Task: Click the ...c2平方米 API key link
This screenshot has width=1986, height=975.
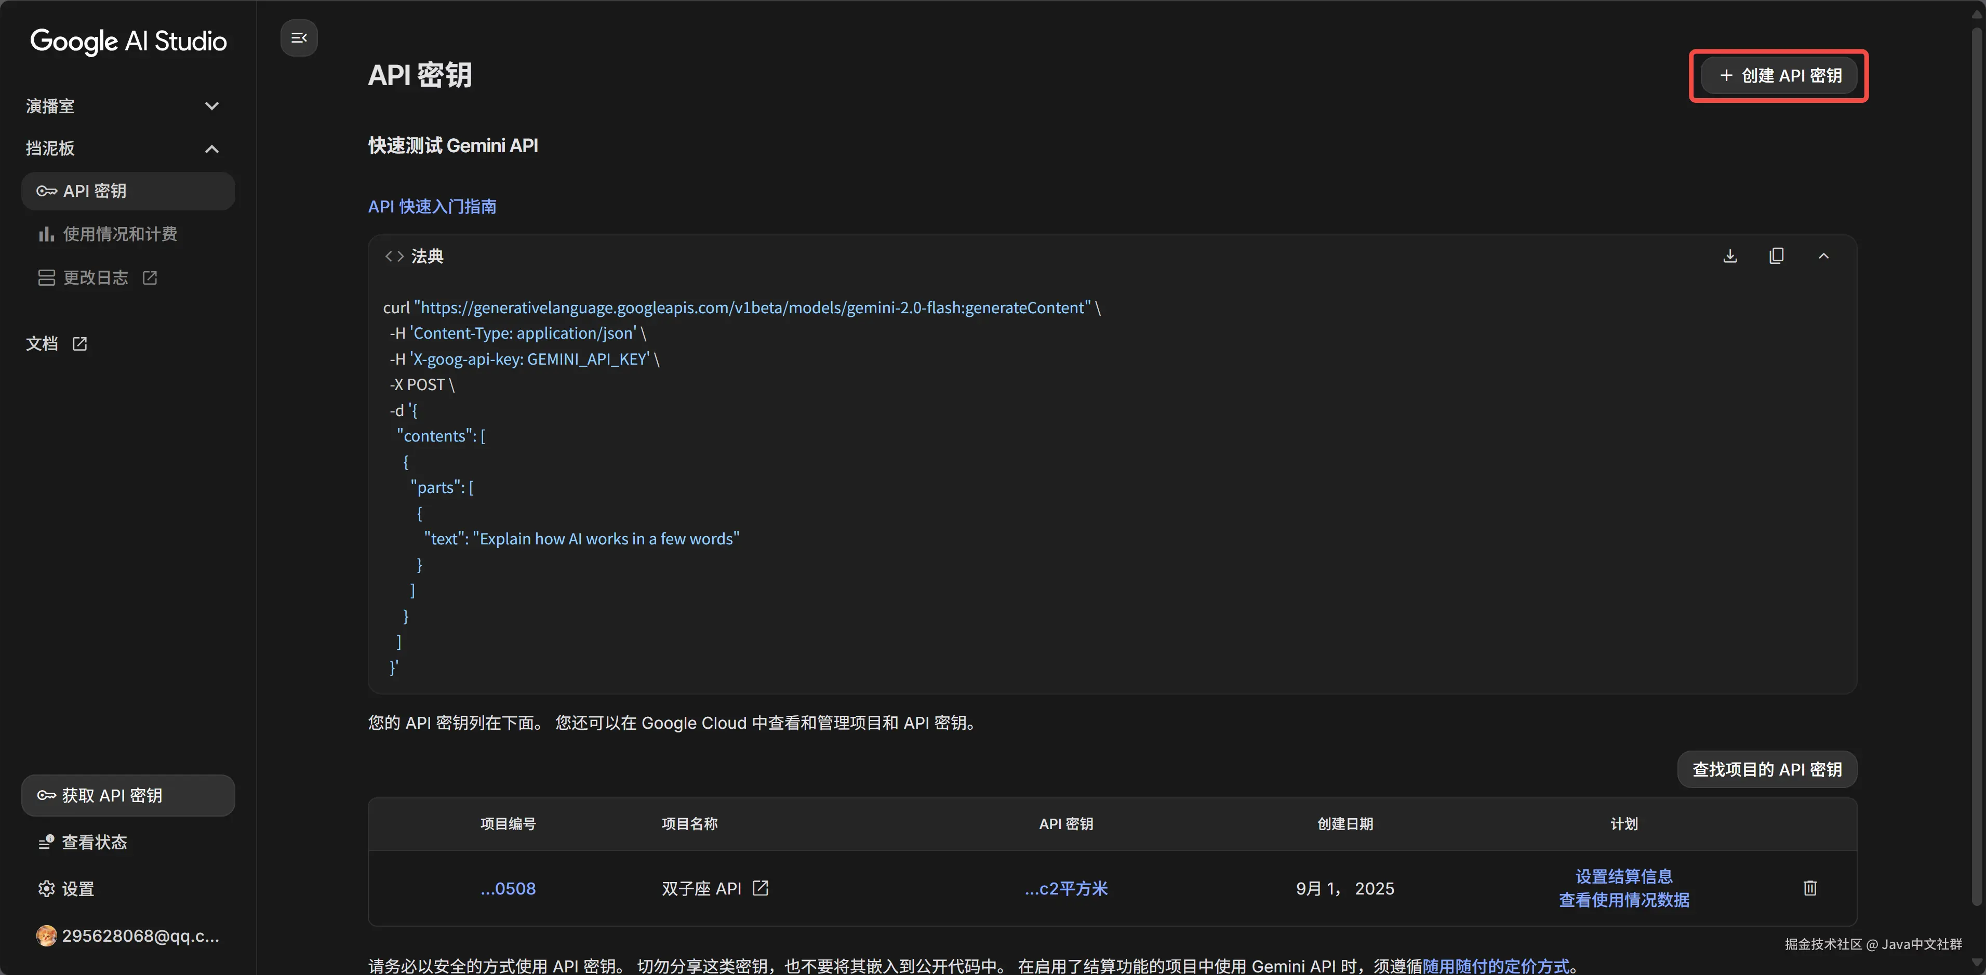Action: (x=1065, y=889)
